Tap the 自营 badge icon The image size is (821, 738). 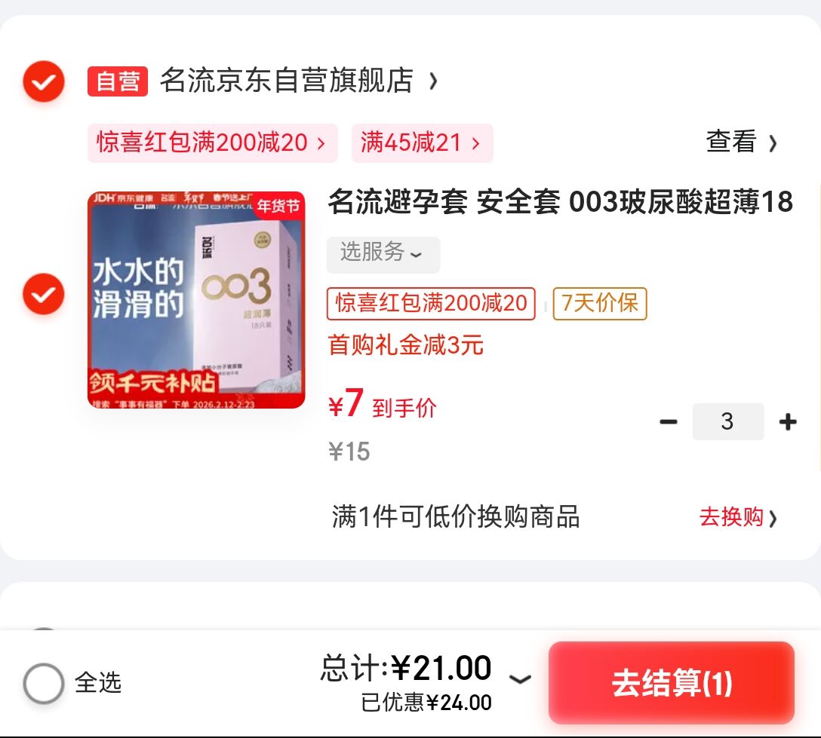tap(118, 81)
